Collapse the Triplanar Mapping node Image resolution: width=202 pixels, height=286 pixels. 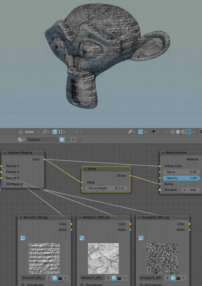coord(4,153)
